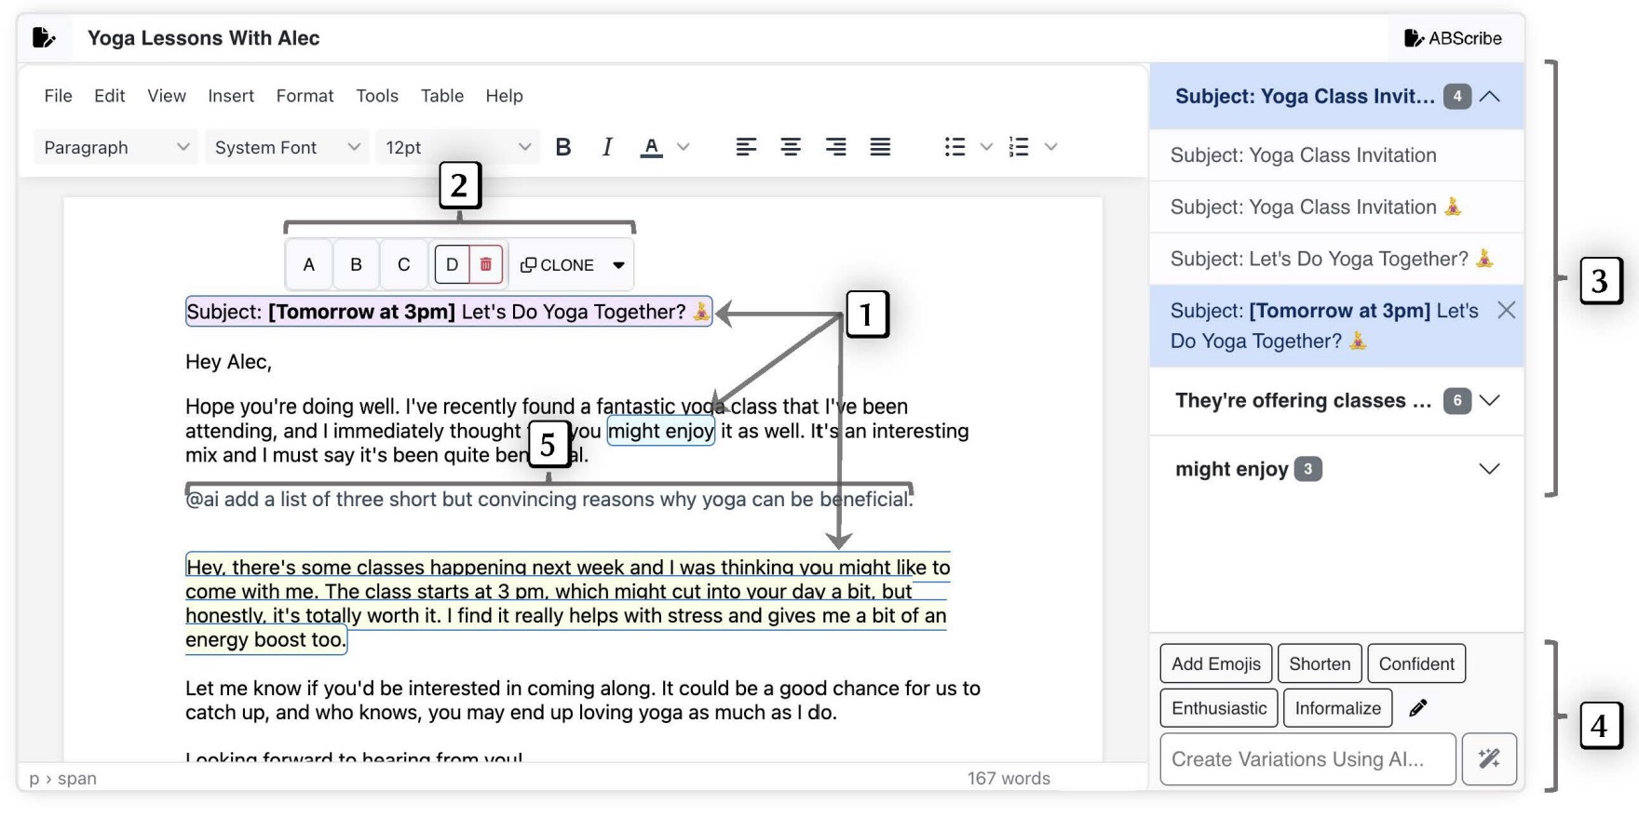This screenshot has width=1639, height=817.
Task: Expand the 'might enjoy' variations list
Action: pos(1489,469)
